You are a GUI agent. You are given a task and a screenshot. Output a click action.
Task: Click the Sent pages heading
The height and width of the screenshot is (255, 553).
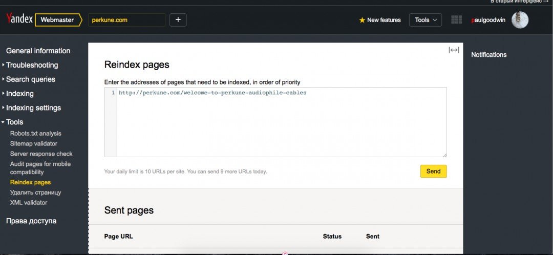pyautogui.click(x=129, y=210)
